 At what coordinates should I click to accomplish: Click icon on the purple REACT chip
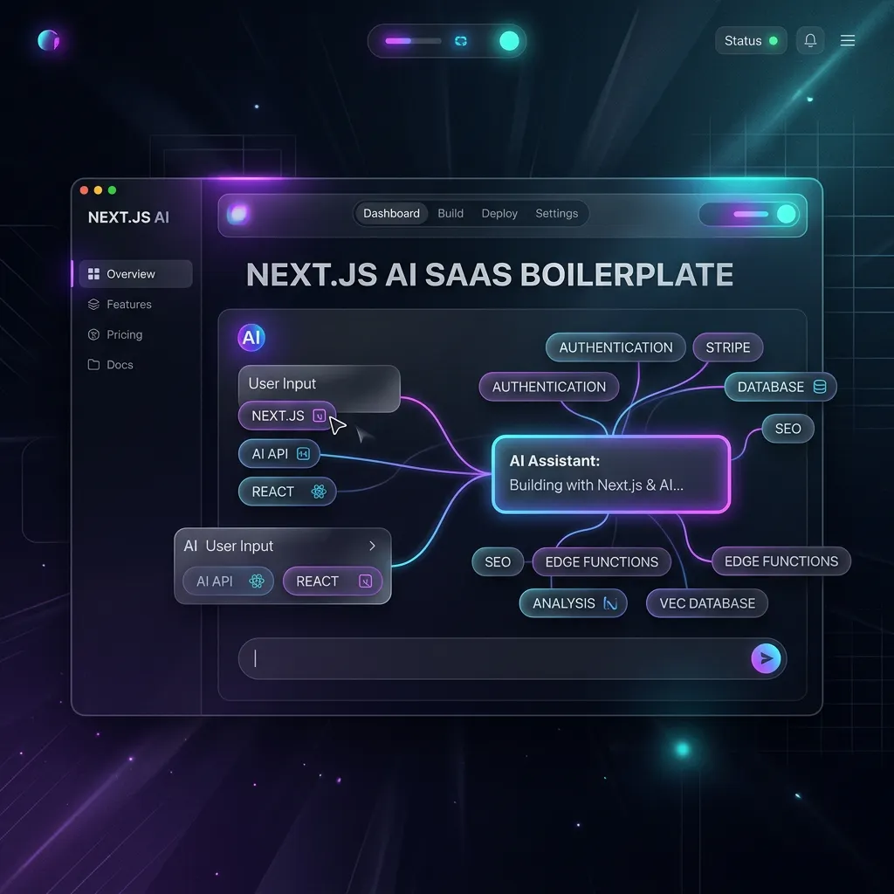365,581
